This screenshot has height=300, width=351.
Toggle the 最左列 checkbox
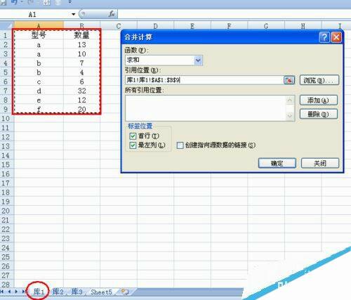pyautogui.click(x=133, y=145)
